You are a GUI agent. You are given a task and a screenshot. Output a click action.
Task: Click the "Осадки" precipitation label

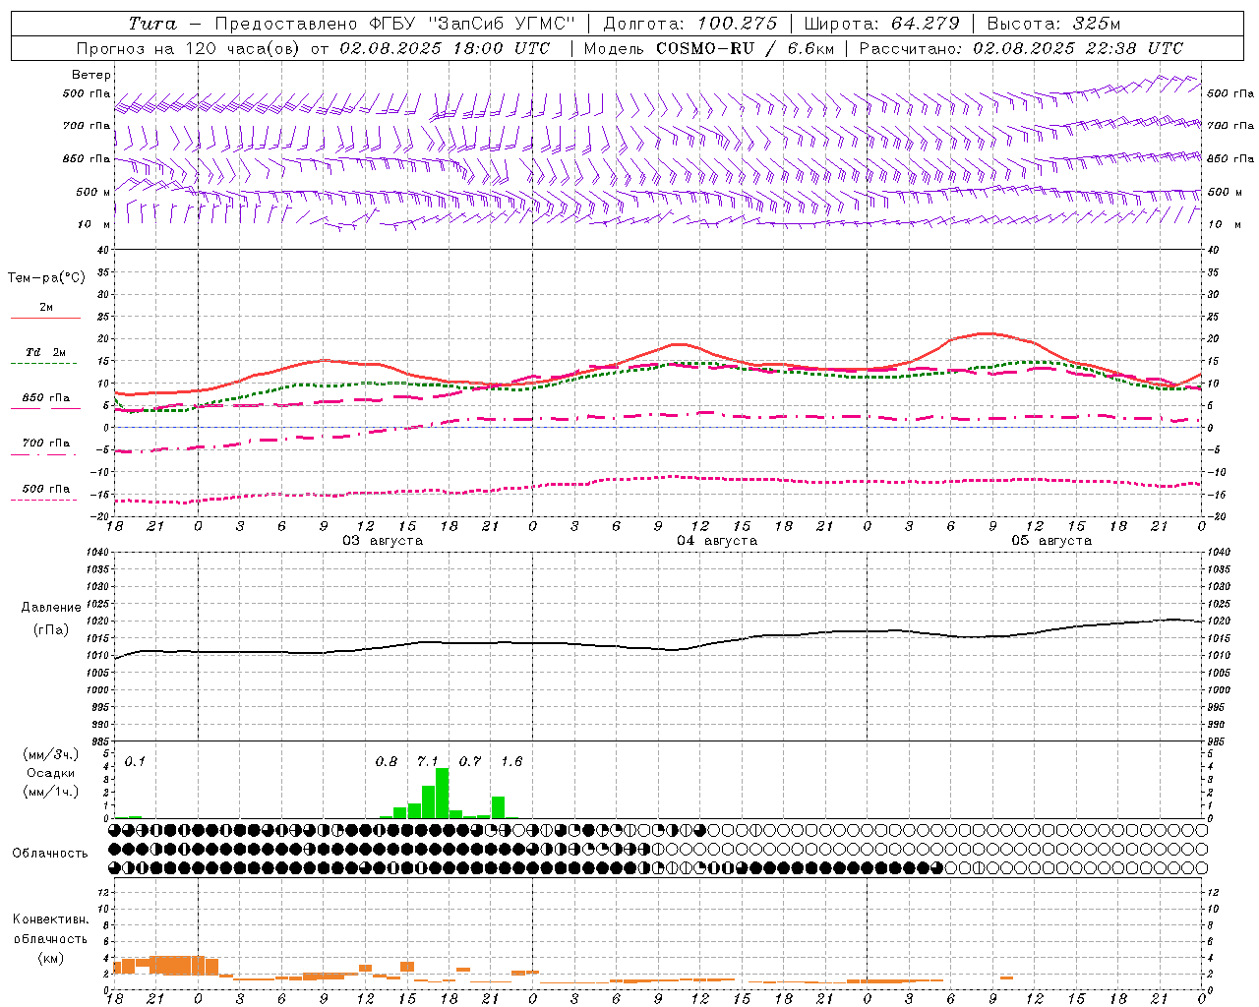(x=51, y=773)
